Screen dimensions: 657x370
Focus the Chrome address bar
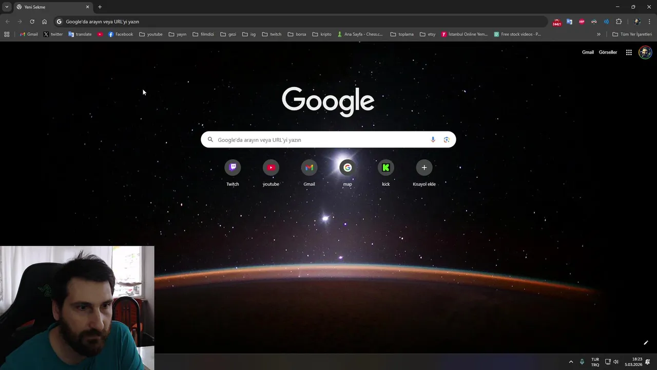click(300, 22)
